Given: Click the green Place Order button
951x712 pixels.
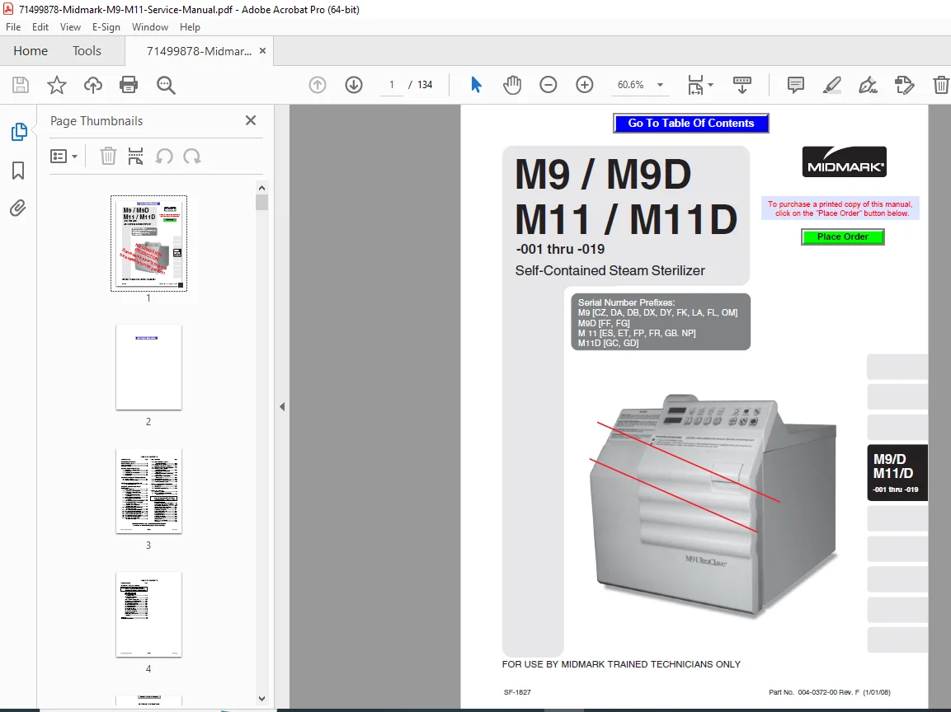Looking at the screenshot, I should pyautogui.click(x=842, y=237).
